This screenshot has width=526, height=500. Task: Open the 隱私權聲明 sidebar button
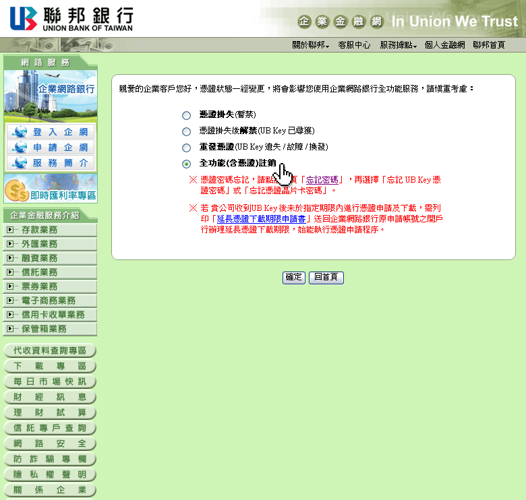[x=50, y=474]
